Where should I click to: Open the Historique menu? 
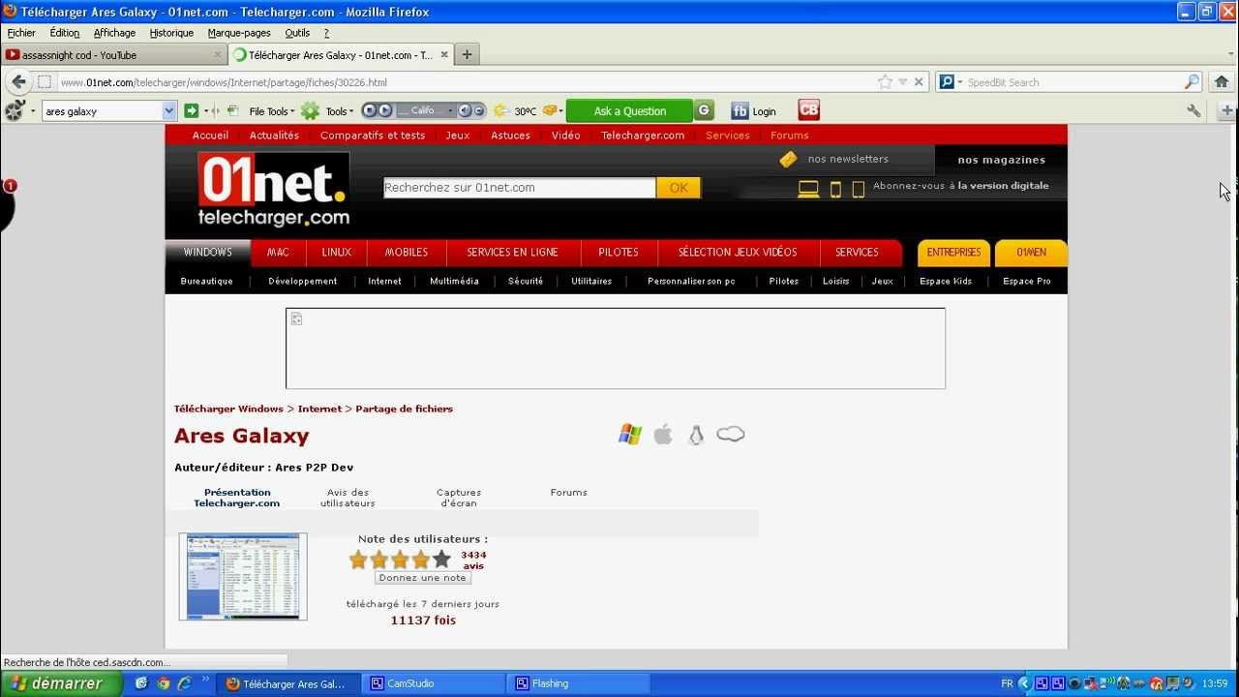point(171,33)
